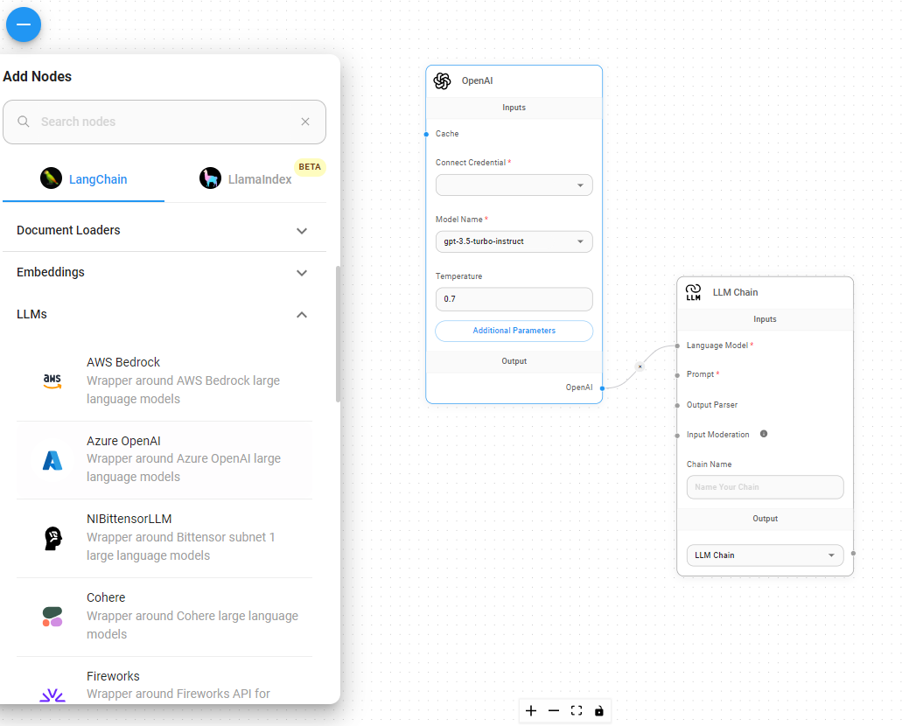
Task: Click the search magnifier icon
Action: tap(24, 122)
